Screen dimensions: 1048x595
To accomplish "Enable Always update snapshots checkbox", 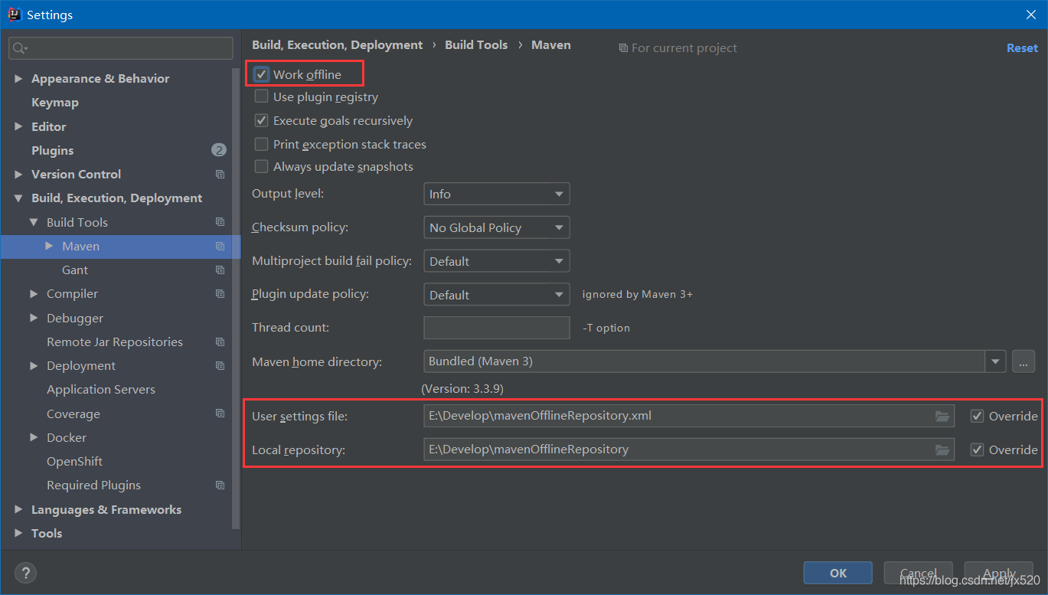I will [x=261, y=166].
